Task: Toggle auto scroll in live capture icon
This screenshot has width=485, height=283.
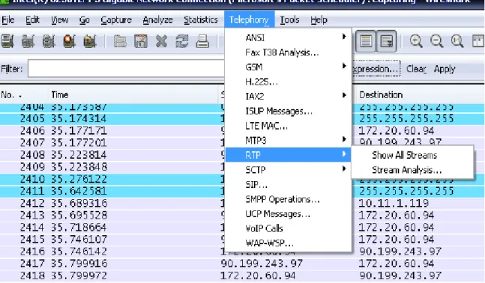Action: (386, 40)
